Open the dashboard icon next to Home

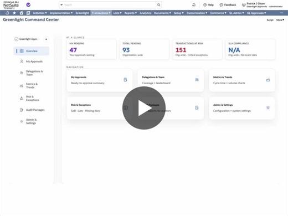pos(28,13)
